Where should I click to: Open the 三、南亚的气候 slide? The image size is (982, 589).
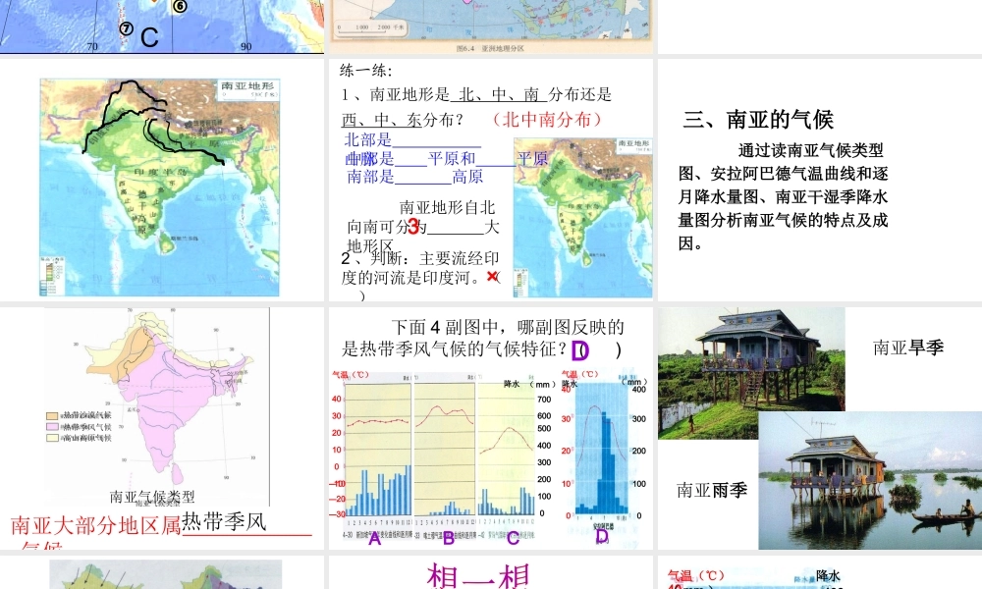820,180
